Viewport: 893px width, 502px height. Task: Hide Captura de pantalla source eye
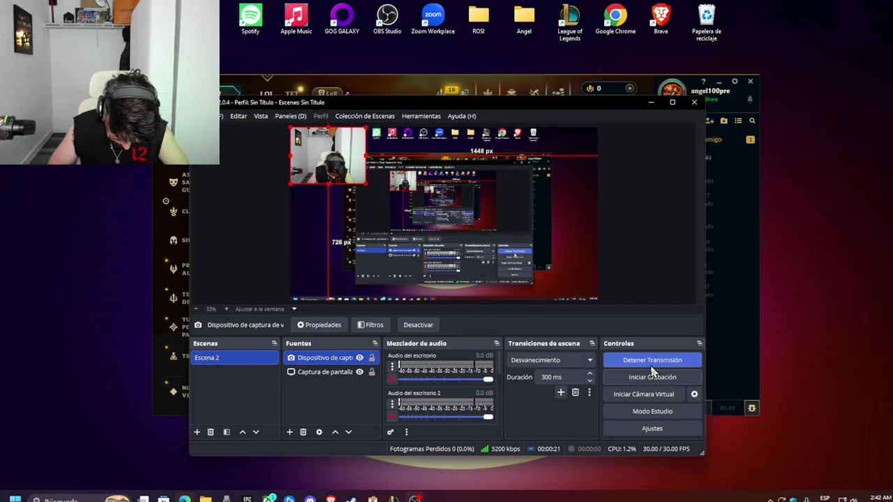pos(359,372)
